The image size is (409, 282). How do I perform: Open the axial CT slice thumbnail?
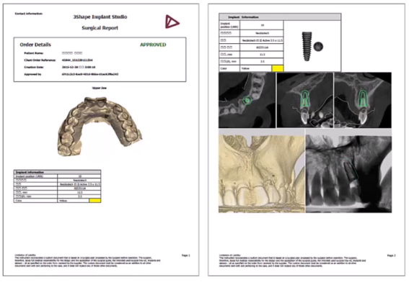tap(247, 100)
